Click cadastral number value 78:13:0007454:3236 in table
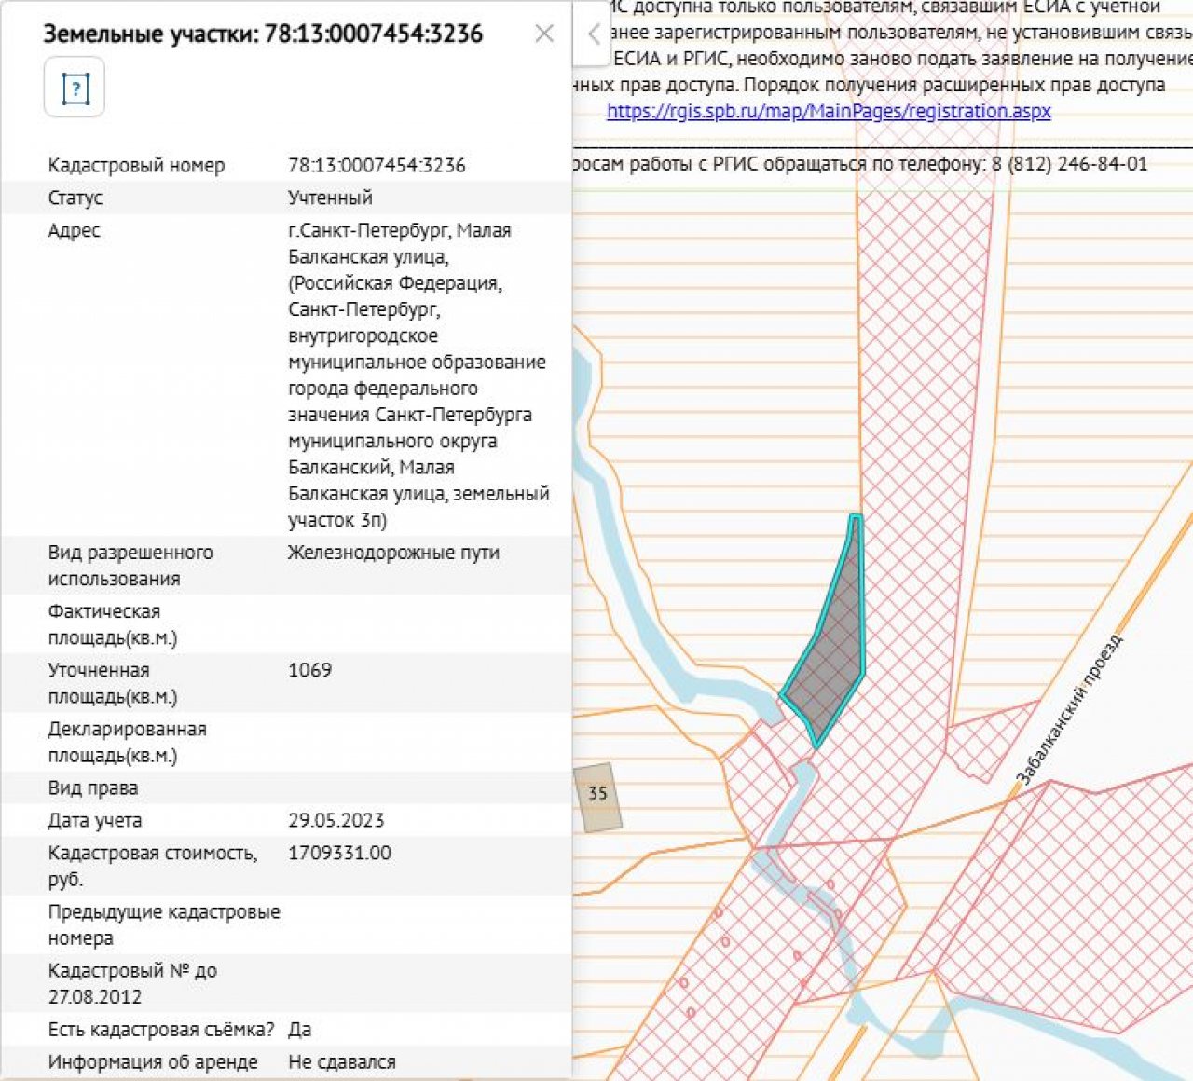The height and width of the screenshot is (1081, 1193). (x=377, y=165)
